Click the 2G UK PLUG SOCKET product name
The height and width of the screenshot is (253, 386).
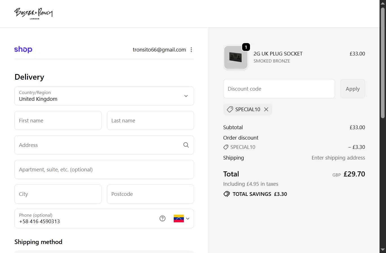(278, 54)
